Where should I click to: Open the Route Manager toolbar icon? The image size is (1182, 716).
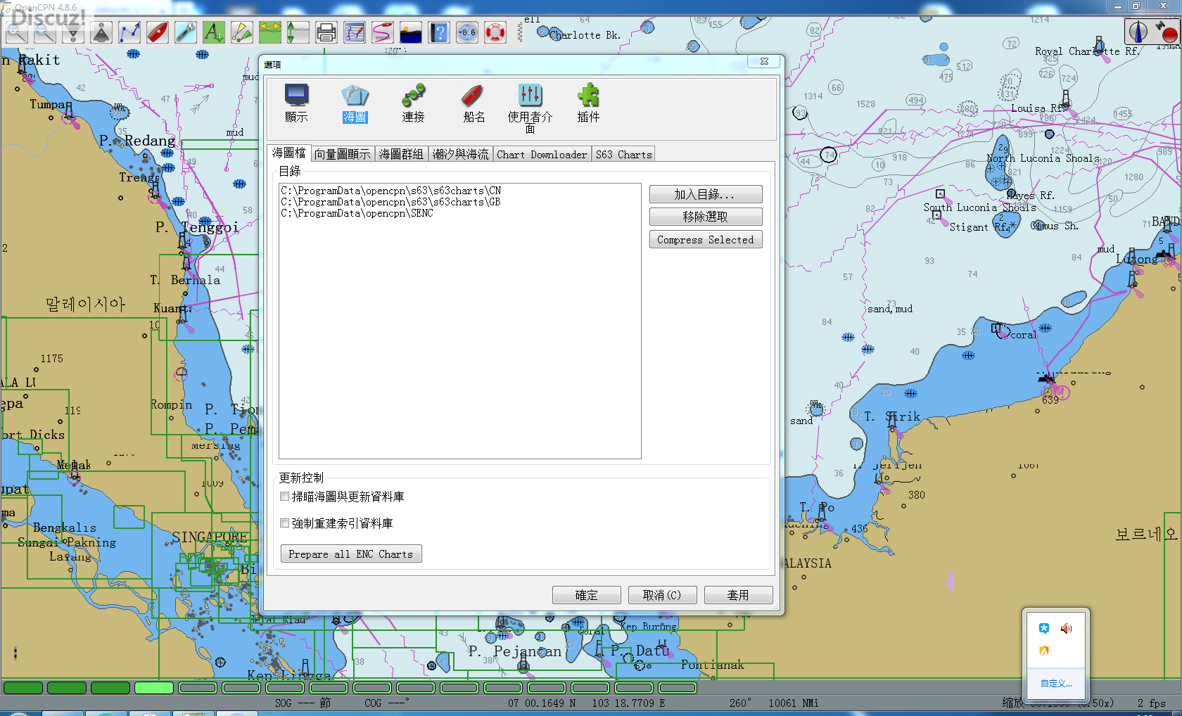[354, 32]
